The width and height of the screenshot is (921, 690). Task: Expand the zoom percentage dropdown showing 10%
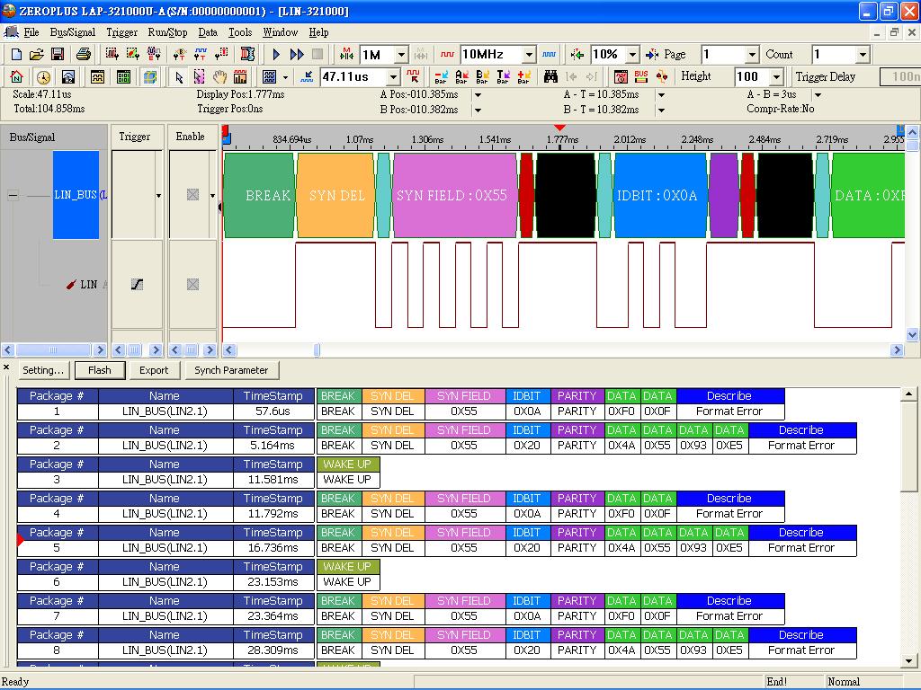[x=630, y=55]
